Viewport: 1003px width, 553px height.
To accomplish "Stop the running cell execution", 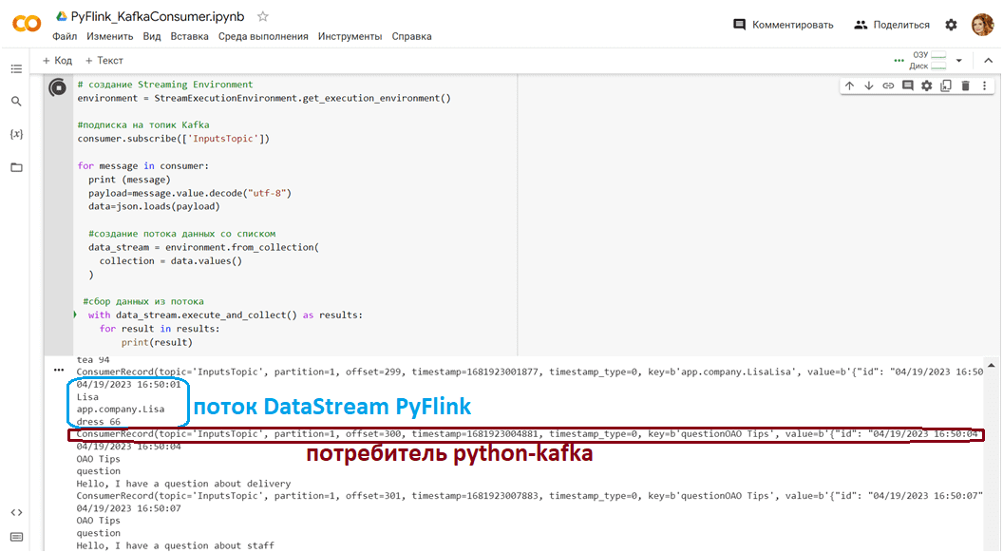I will 58,87.
